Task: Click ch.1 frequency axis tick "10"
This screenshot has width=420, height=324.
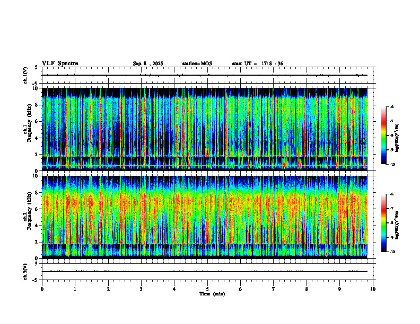Action: pyautogui.click(x=36, y=88)
